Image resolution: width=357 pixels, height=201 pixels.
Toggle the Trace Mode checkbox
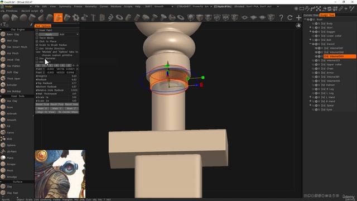(x=37, y=38)
